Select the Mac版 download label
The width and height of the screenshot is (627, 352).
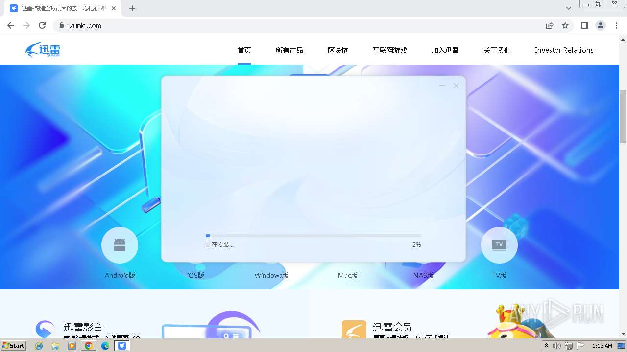(348, 275)
